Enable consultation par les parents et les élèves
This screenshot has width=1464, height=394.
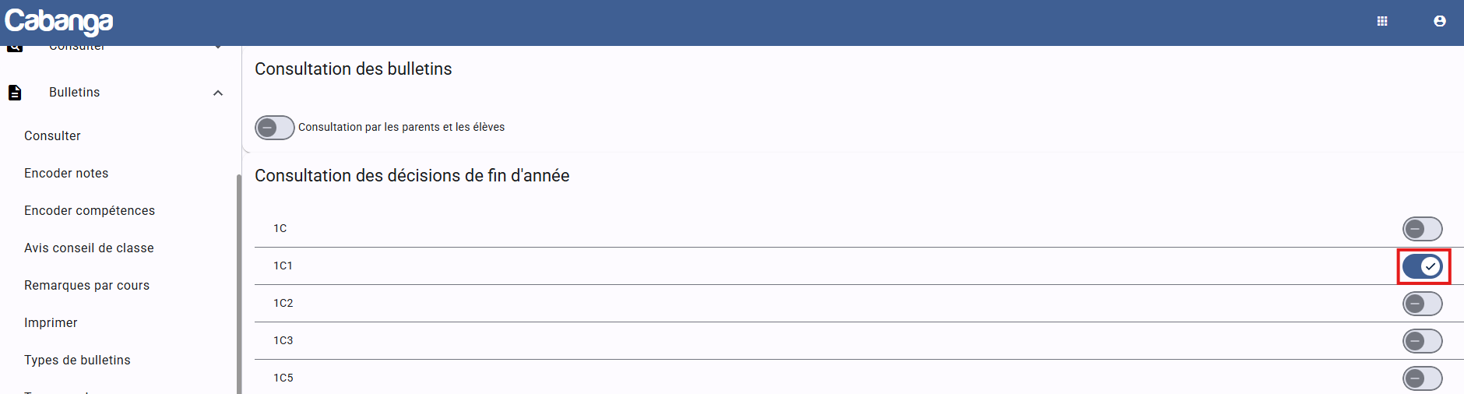tap(274, 128)
